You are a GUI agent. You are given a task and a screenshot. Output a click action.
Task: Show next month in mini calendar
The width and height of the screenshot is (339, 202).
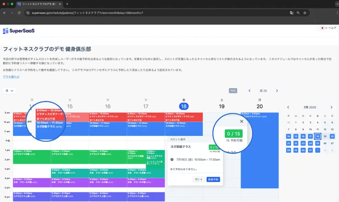331,107
